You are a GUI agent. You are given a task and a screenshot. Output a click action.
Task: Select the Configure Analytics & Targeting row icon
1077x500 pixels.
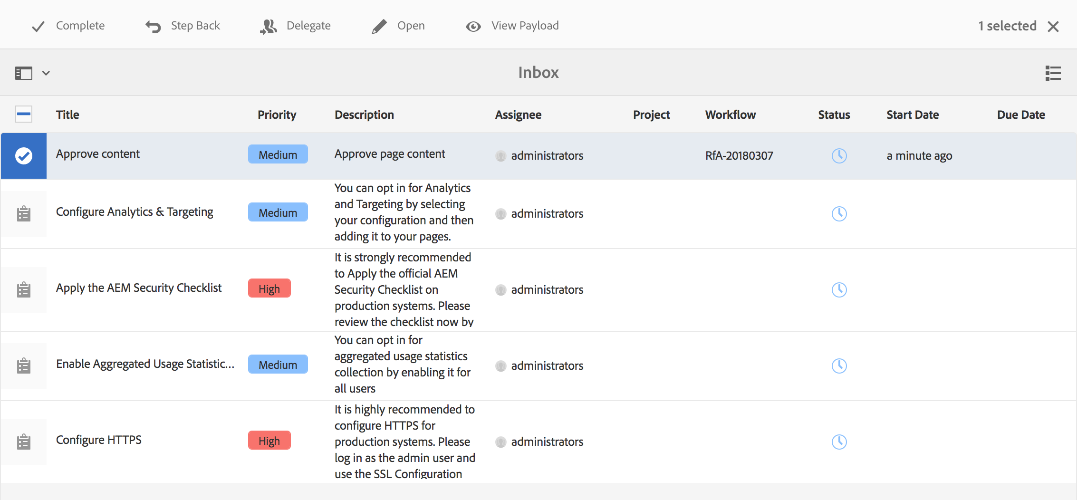(x=24, y=214)
